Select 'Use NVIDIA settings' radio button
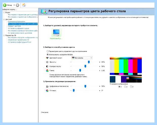The image size is (157, 125). (48, 54)
